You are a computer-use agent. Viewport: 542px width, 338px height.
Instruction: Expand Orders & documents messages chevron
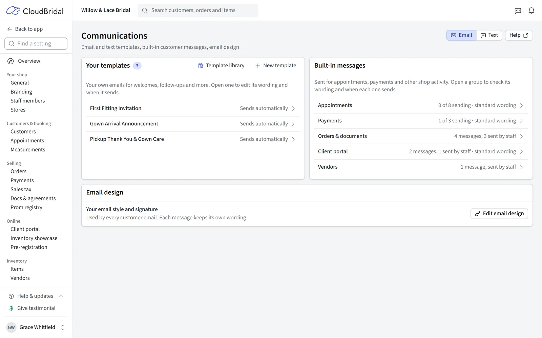coord(521,136)
